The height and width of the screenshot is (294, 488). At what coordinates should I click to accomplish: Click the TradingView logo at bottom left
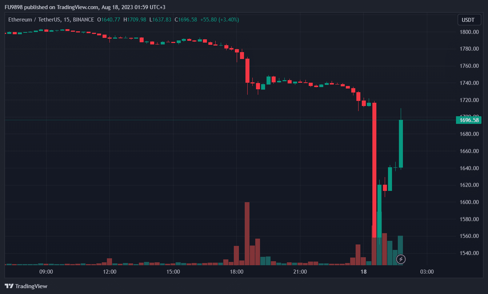[26, 286]
